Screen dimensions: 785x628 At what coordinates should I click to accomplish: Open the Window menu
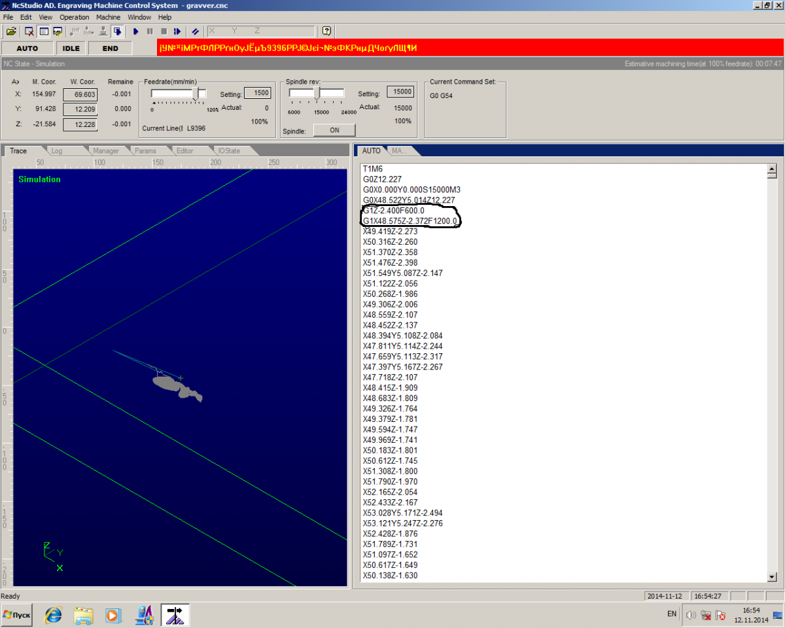[139, 17]
